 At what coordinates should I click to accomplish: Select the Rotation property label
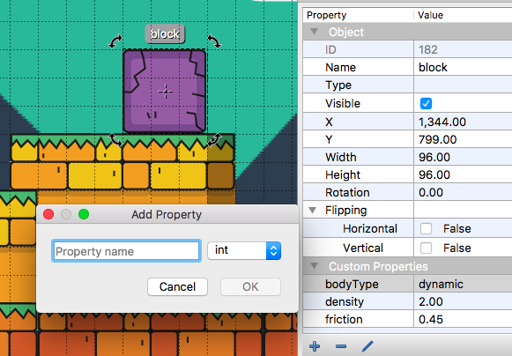coord(347,192)
